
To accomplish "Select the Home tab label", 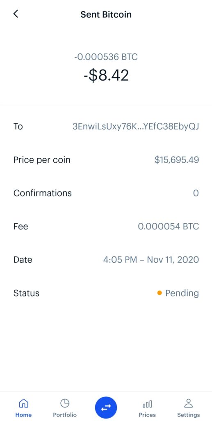I will tap(23, 415).
